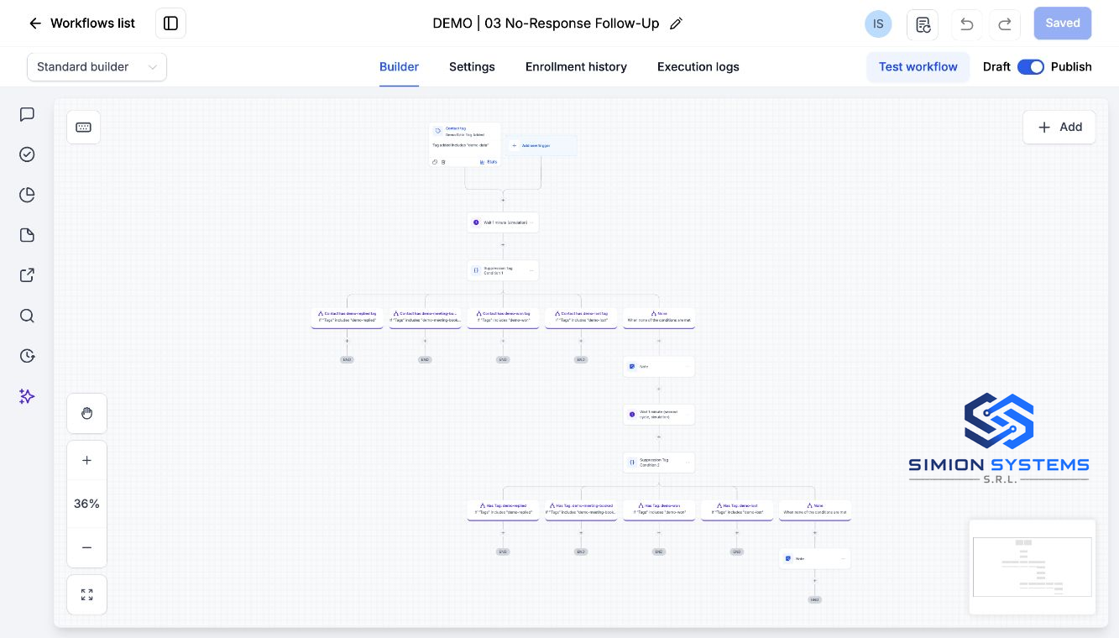
Task: Toggle the Draft/Publish switch
Action: tap(1031, 67)
